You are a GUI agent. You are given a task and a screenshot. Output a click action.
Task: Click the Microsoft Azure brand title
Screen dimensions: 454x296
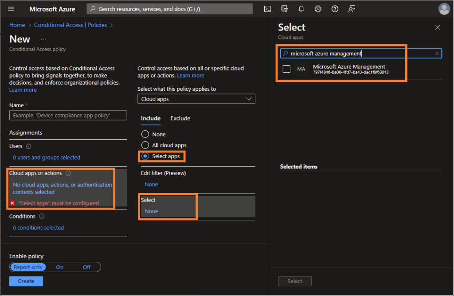pos(52,9)
